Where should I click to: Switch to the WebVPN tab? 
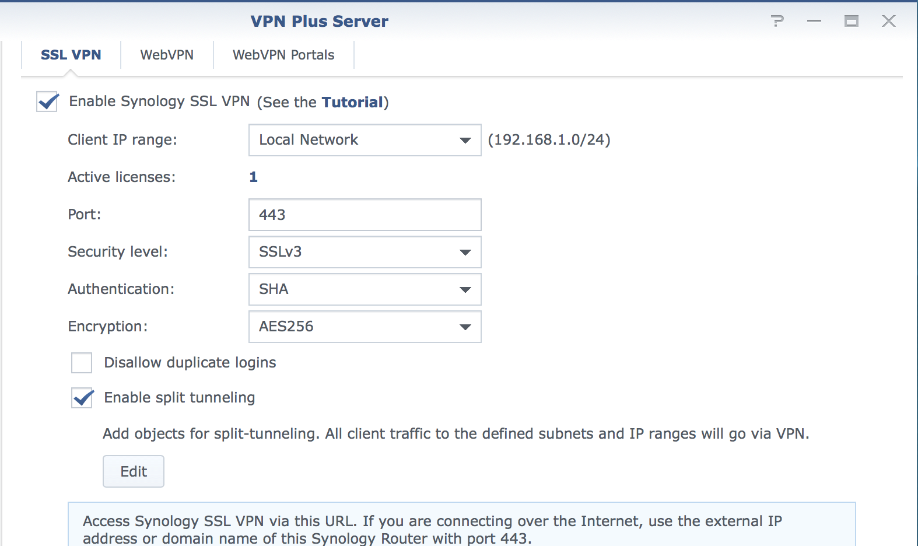(x=167, y=55)
